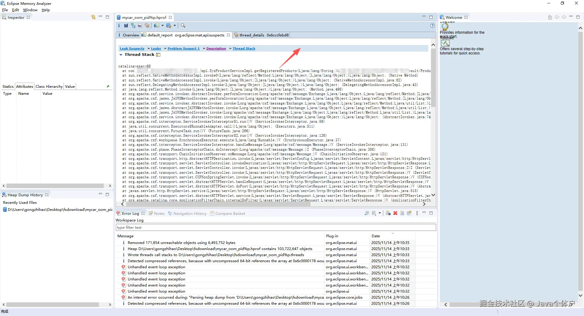Go to Welcome home page icon
The height and width of the screenshot is (316, 584).
point(550,17)
